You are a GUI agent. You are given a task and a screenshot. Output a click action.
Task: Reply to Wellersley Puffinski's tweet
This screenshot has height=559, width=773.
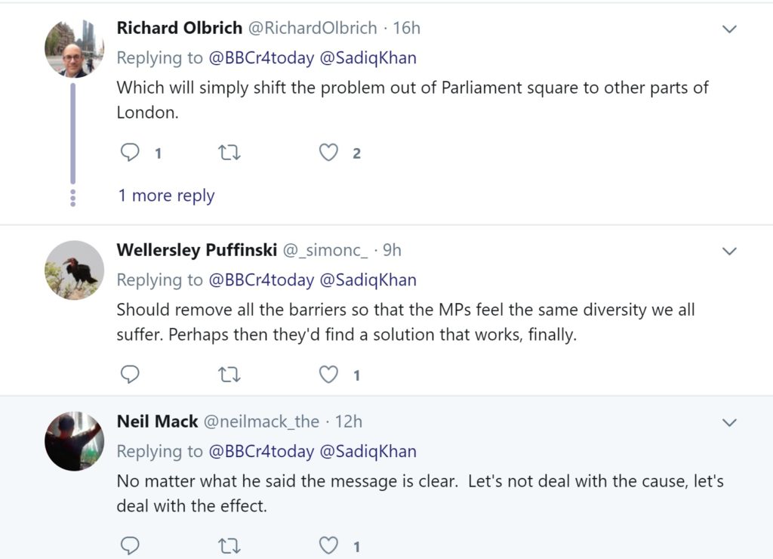click(x=131, y=375)
